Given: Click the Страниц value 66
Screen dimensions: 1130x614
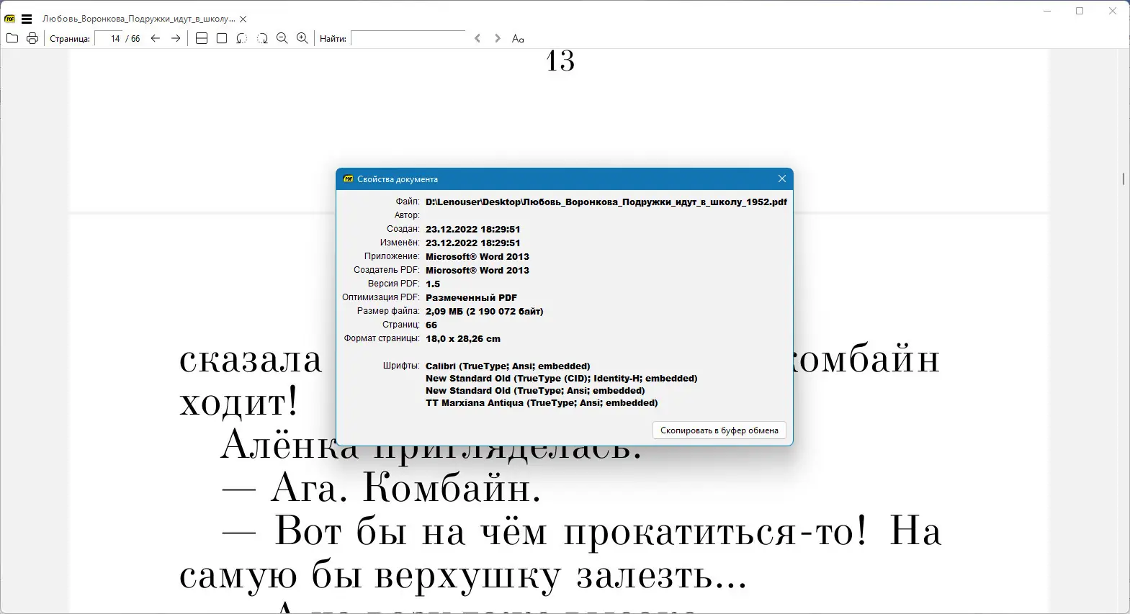Looking at the screenshot, I should pyautogui.click(x=431, y=325).
